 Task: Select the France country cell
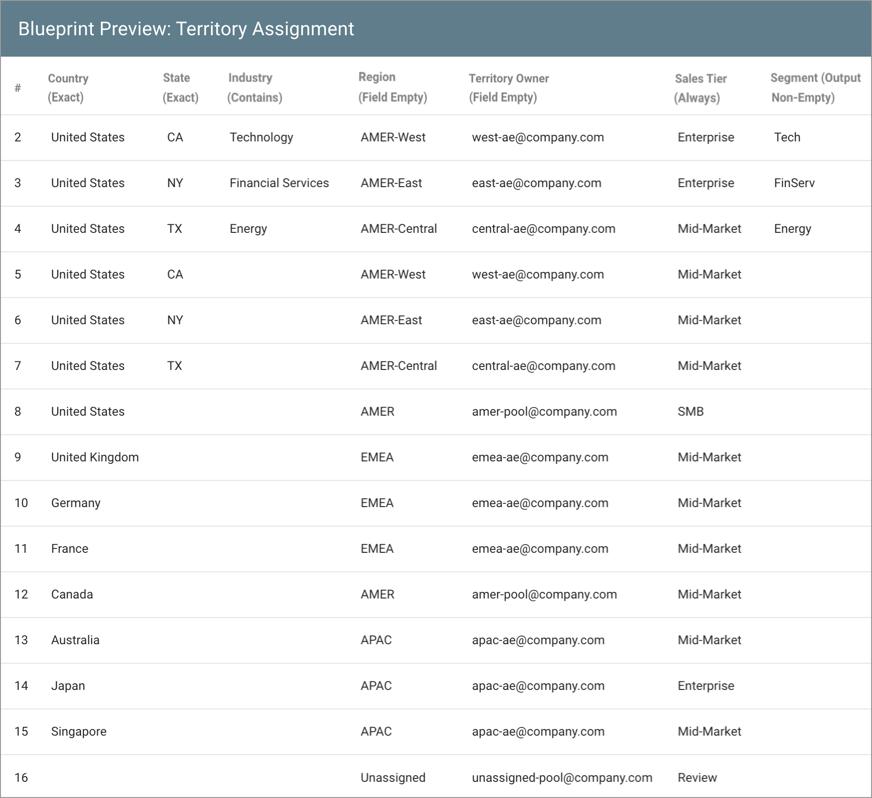[70, 549]
